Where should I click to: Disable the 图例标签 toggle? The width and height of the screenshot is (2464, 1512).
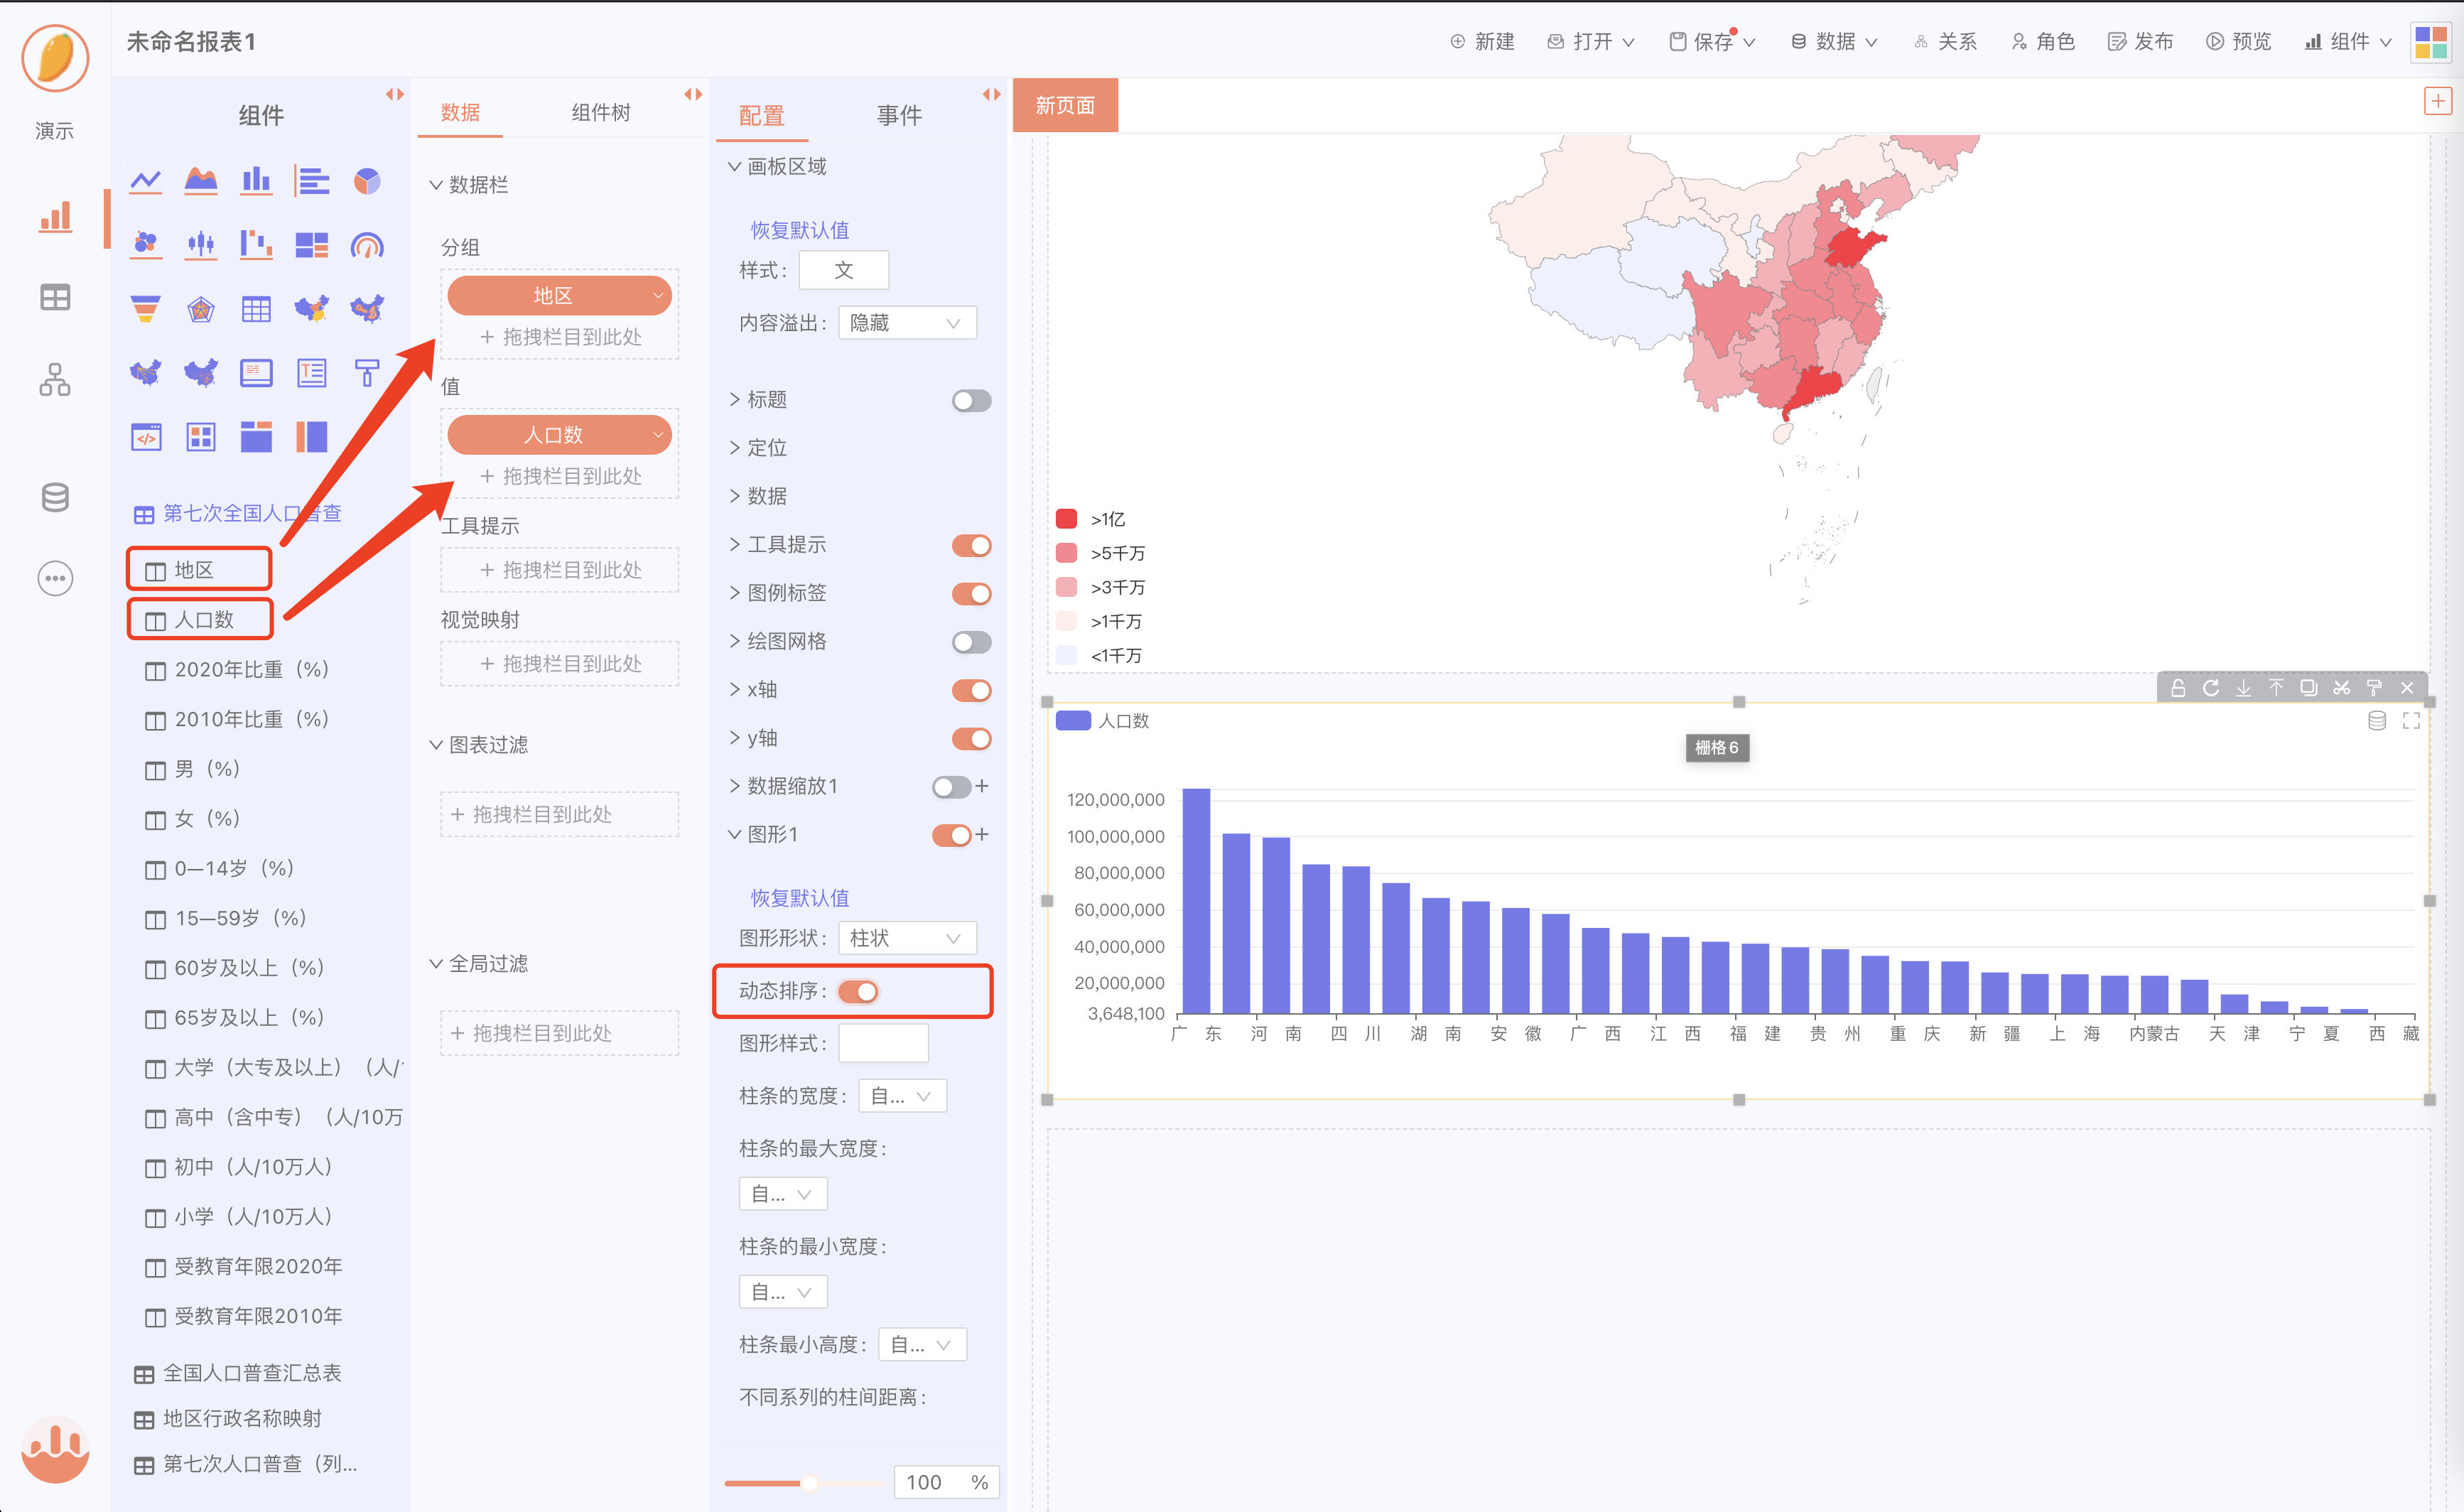(x=971, y=593)
